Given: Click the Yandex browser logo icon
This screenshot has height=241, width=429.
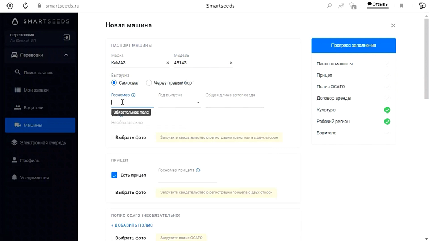Looking at the screenshot, I should [10, 6].
